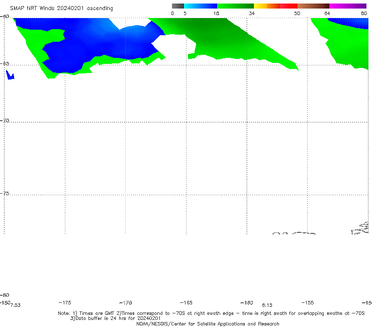Click the latitude label '-65' on the left axis
The height and width of the screenshot is (327, 372).
tap(5, 64)
